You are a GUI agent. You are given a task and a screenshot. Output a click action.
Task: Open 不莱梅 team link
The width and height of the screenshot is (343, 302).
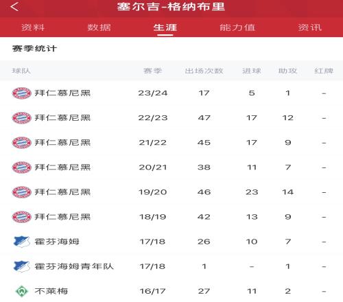(x=51, y=291)
